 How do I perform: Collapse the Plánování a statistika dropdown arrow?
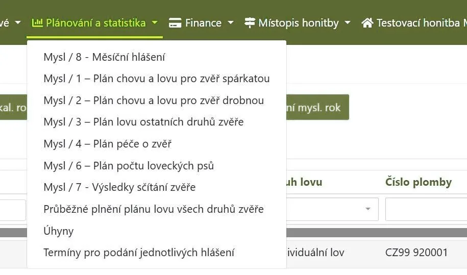(155, 22)
